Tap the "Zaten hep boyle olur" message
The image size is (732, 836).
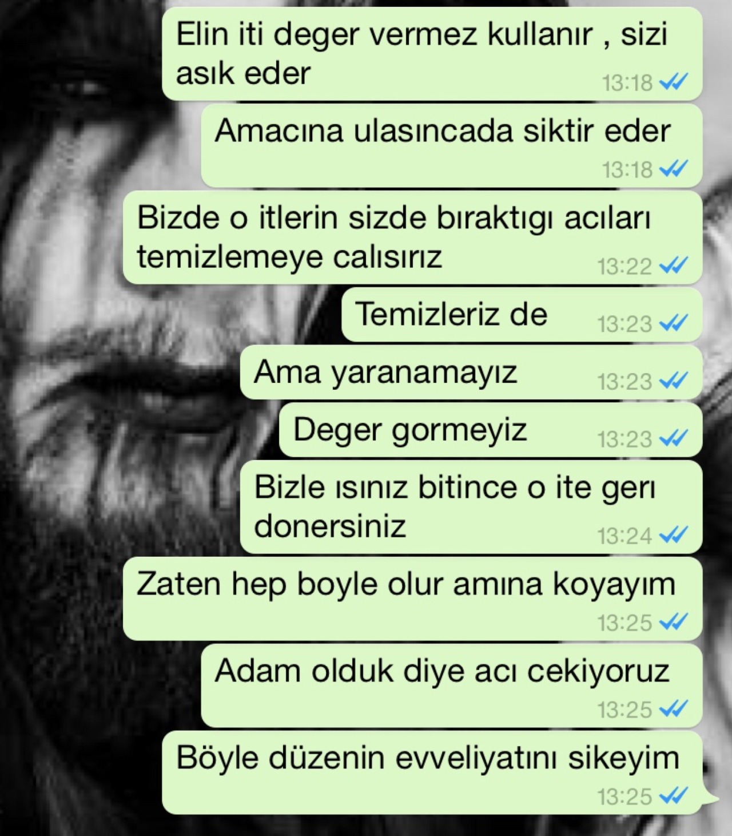pos(412,599)
